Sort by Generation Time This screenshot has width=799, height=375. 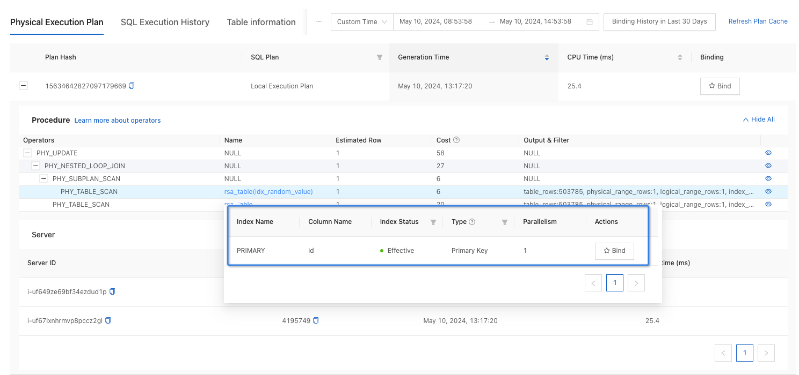[547, 57]
